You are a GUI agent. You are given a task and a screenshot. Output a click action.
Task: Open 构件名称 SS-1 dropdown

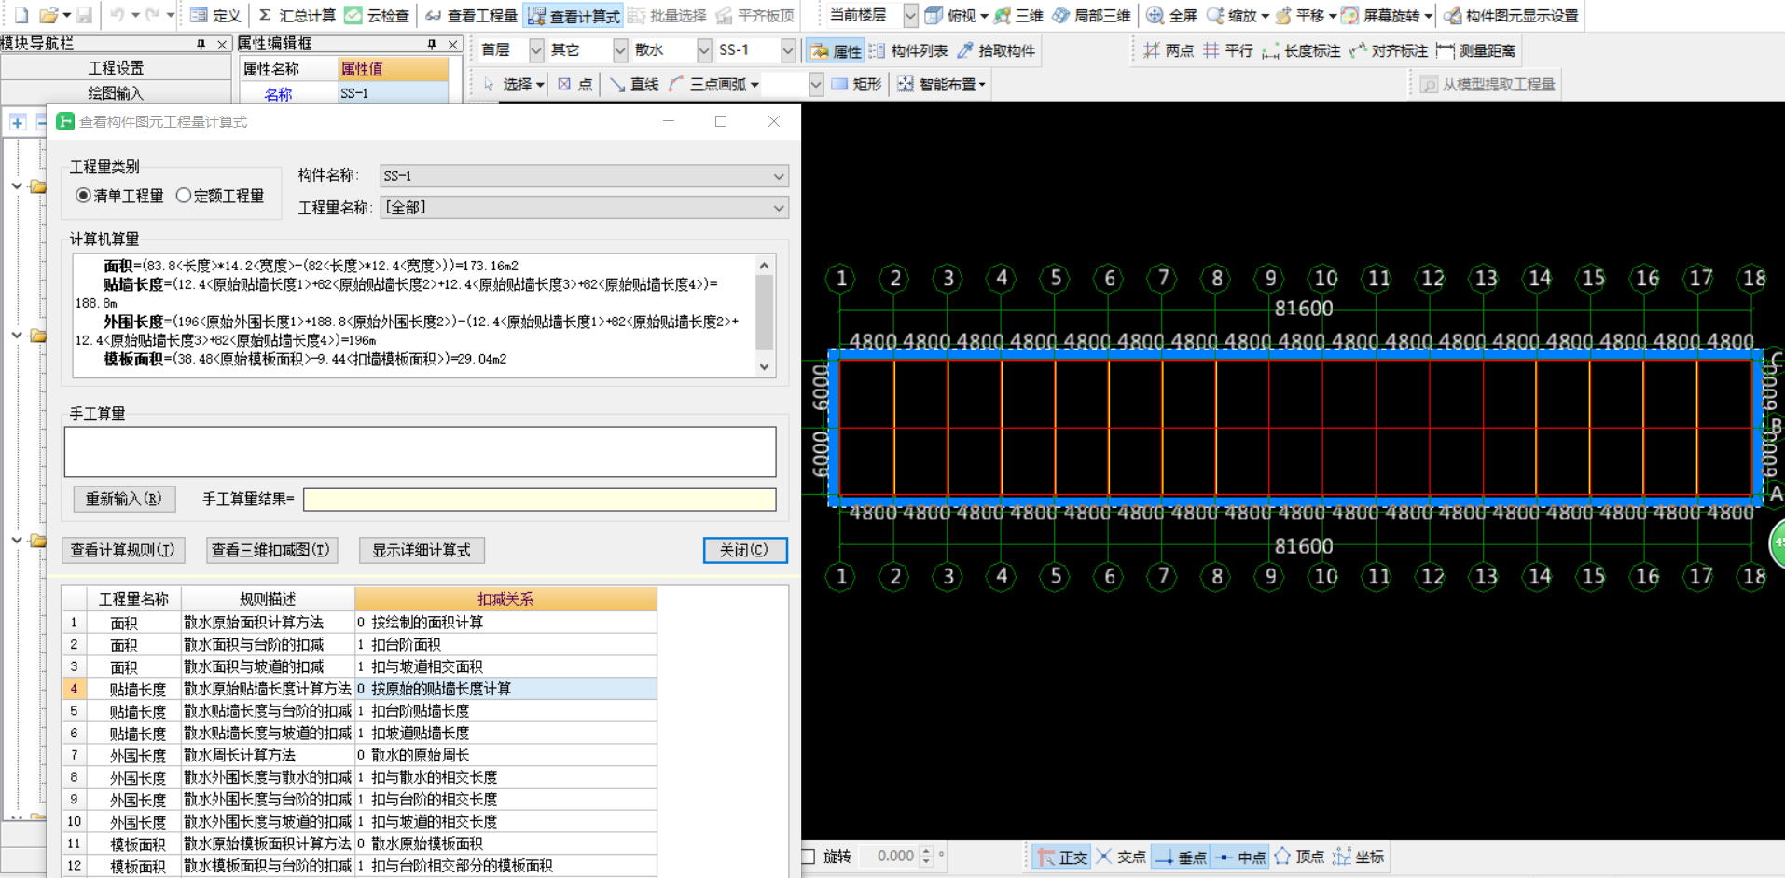584,176
